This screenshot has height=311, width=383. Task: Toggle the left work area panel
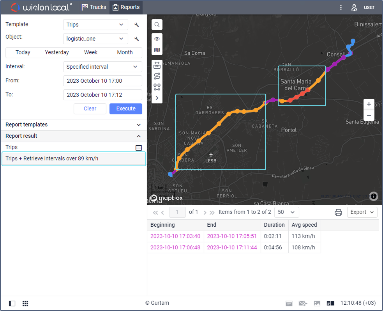[x=12, y=304]
